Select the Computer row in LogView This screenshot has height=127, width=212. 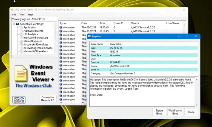tap(144, 62)
